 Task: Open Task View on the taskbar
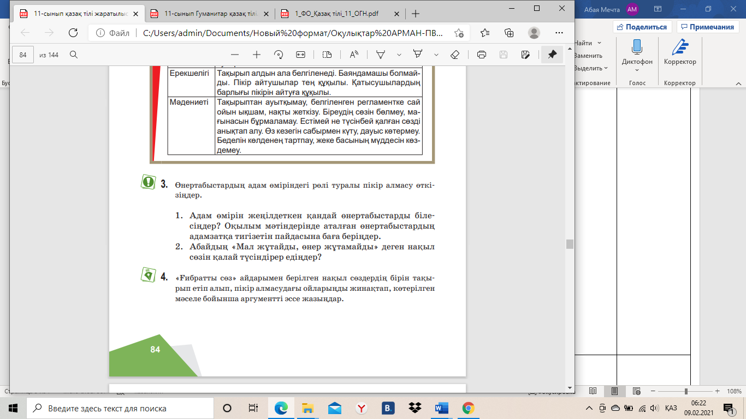[253, 408]
